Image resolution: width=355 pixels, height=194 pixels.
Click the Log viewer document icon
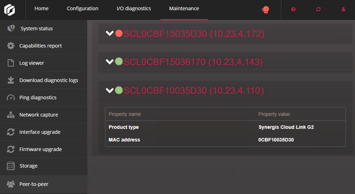(x=11, y=63)
